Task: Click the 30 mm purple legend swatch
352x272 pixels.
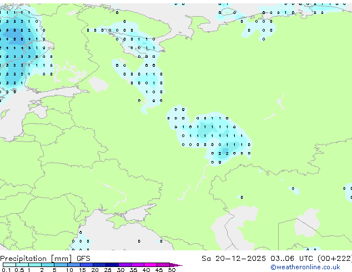Action: click(124, 265)
